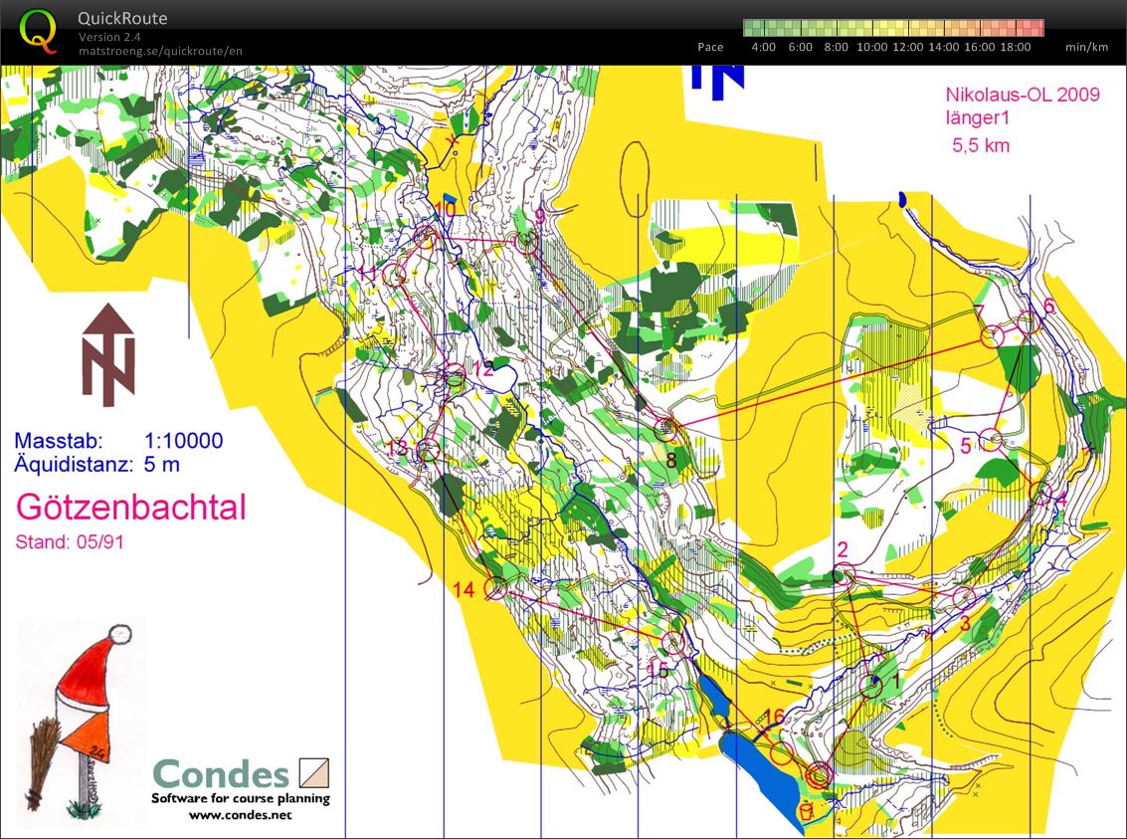Open the www.condes.net link
The width and height of the screenshot is (1127, 839).
(x=240, y=814)
